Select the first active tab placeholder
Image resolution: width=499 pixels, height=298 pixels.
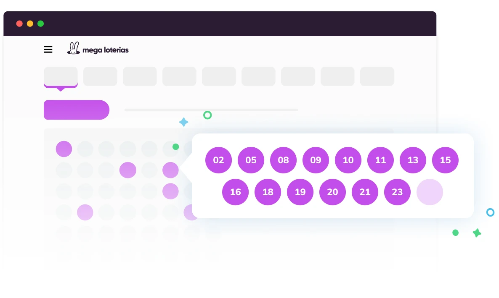(x=61, y=76)
